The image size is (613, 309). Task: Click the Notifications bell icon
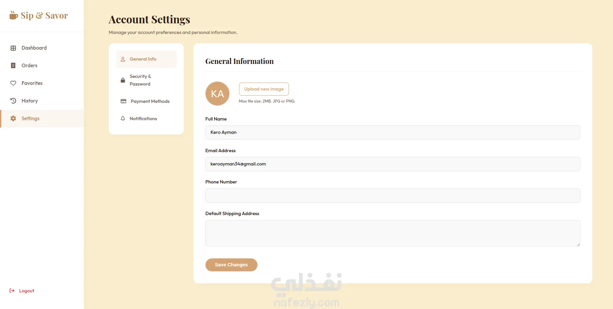pos(123,119)
